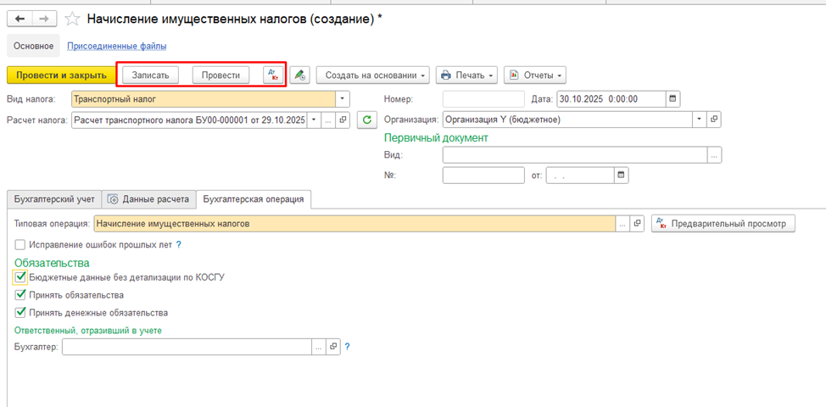Focus the Вид primary document field
The width and height of the screenshot is (826, 407).
[x=575, y=155]
